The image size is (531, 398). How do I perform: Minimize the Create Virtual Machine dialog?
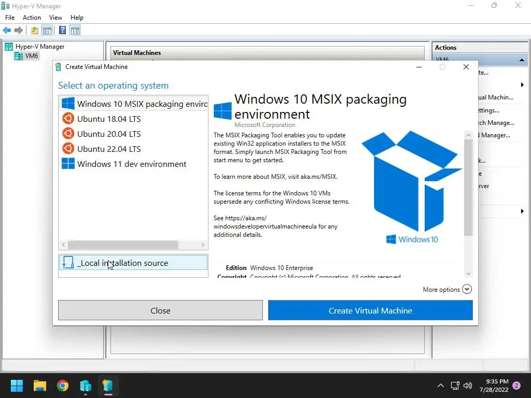coord(419,67)
